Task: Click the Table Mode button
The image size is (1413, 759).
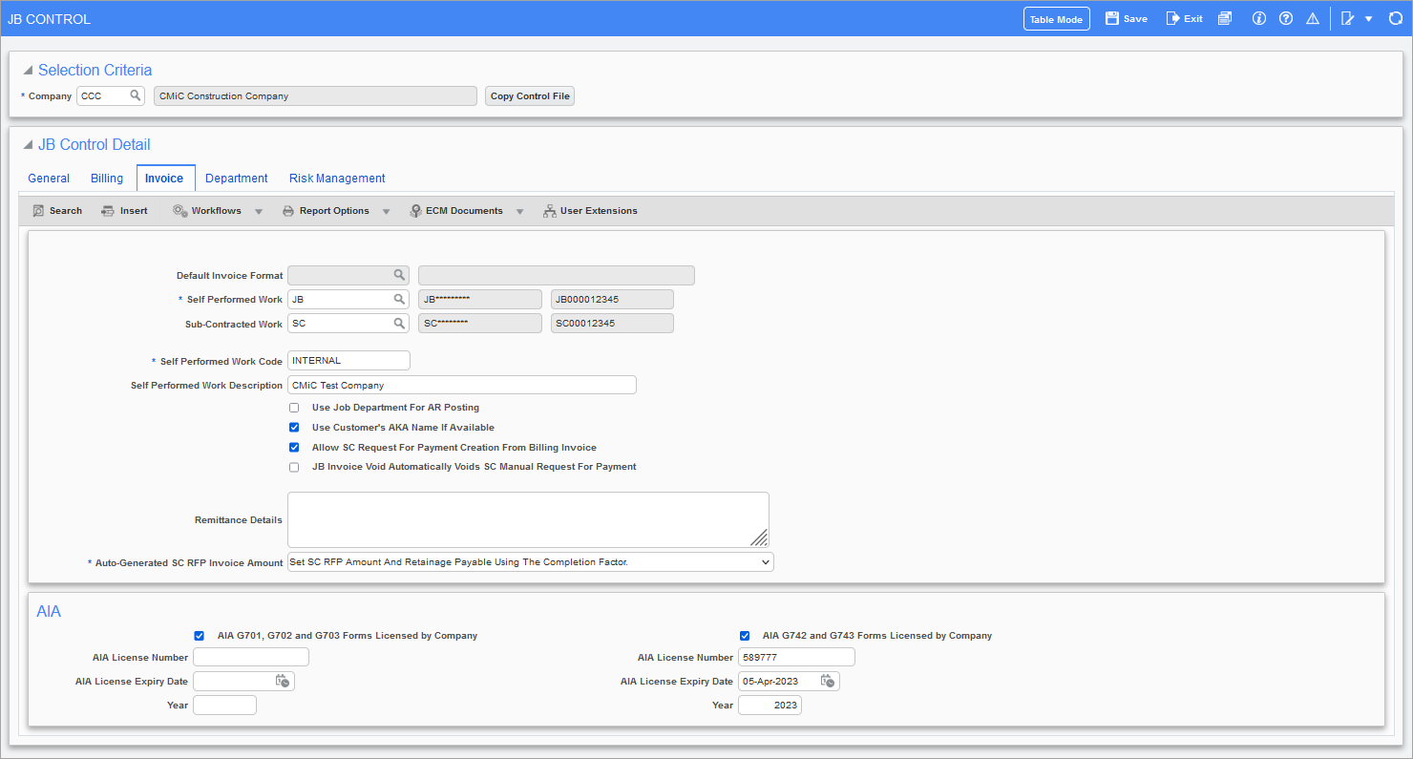Action: click(x=1056, y=19)
